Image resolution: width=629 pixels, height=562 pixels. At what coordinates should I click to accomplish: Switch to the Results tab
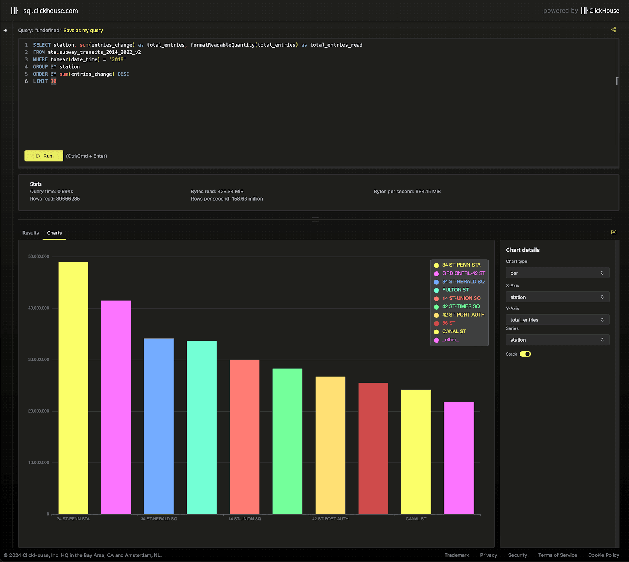click(x=31, y=233)
